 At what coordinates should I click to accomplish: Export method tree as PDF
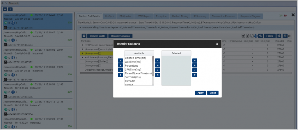pyautogui.click(x=252, y=36)
